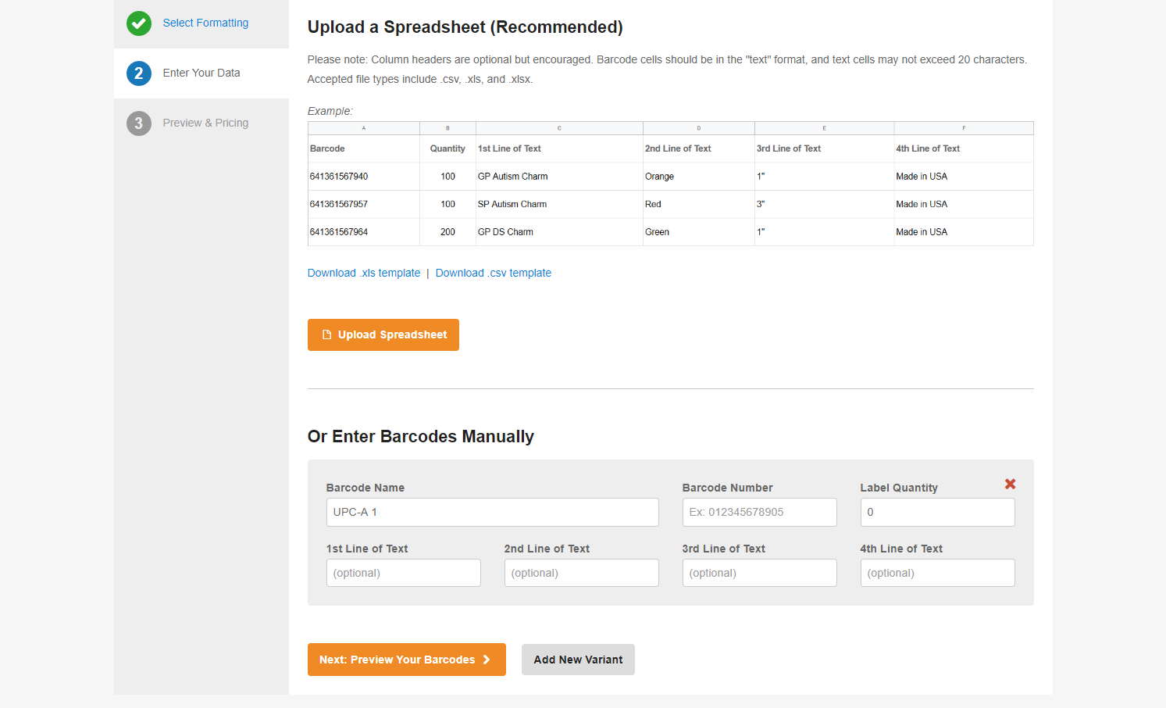The height and width of the screenshot is (708, 1166).
Task: Click the file icon on Upload Spreadsheet
Action: 327,335
